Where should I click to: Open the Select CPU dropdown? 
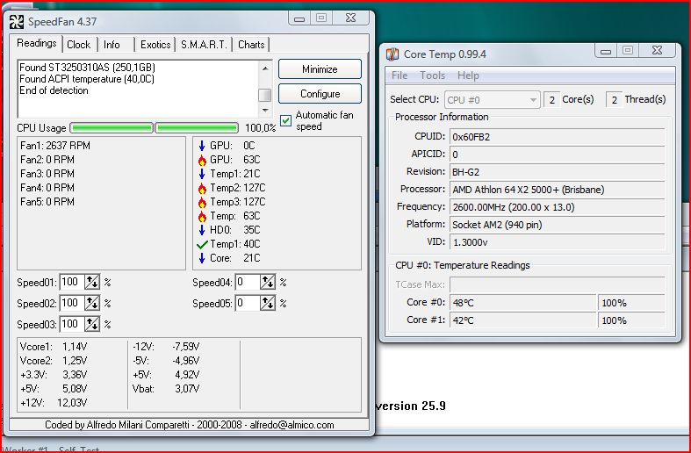(x=492, y=100)
